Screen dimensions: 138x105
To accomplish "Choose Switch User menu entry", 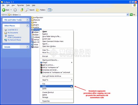I will (x=56, y=39).
